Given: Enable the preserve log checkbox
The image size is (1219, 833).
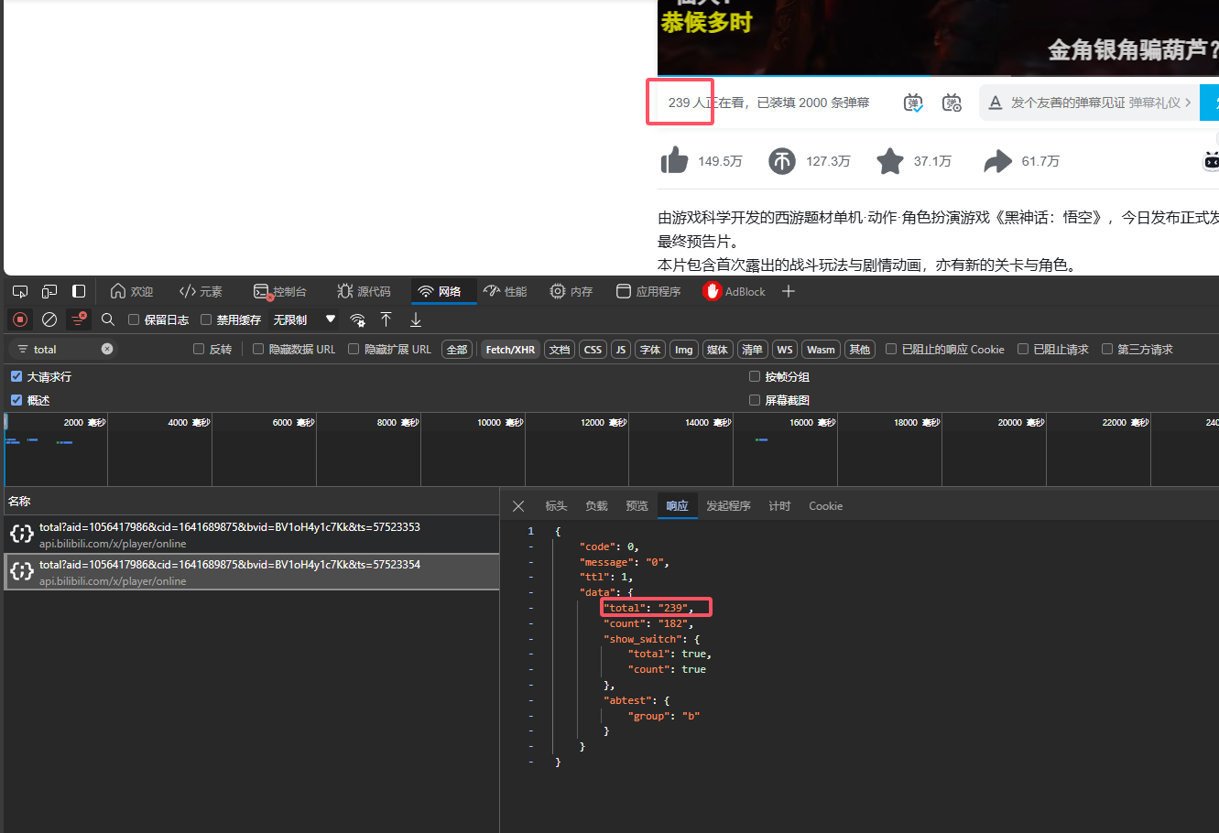Looking at the screenshot, I should [x=134, y=319].
